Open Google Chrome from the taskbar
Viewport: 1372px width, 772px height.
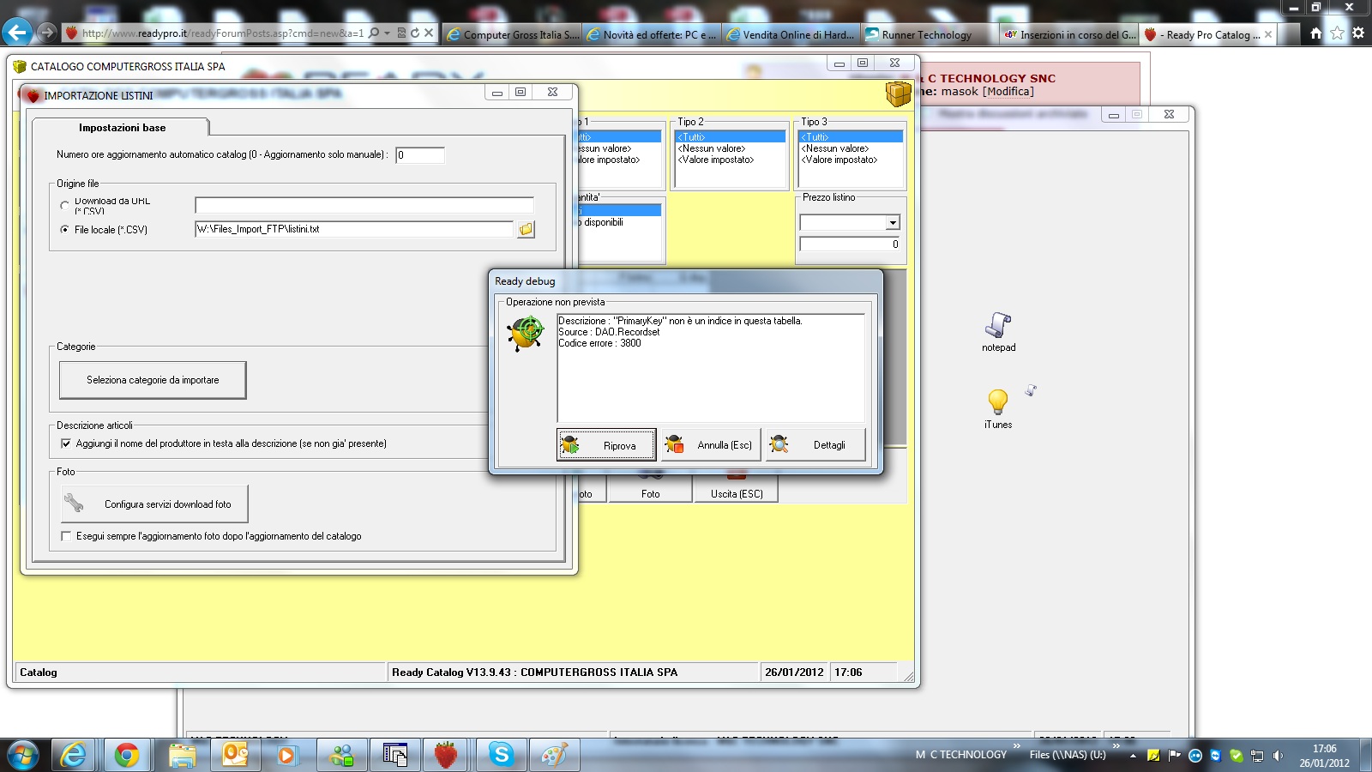127,755
